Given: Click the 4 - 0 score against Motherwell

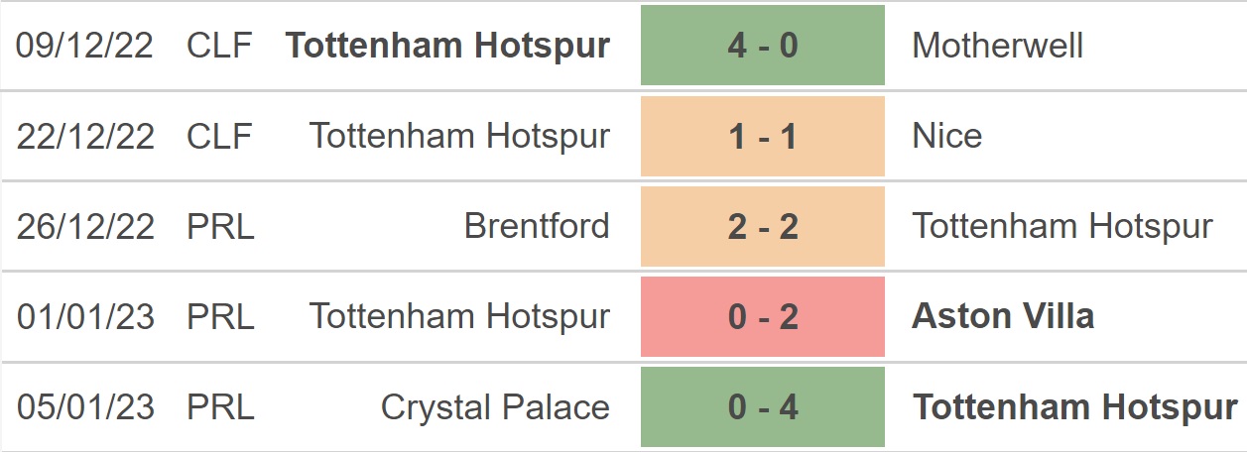Looking at the screenshot, I should (762, 46).
